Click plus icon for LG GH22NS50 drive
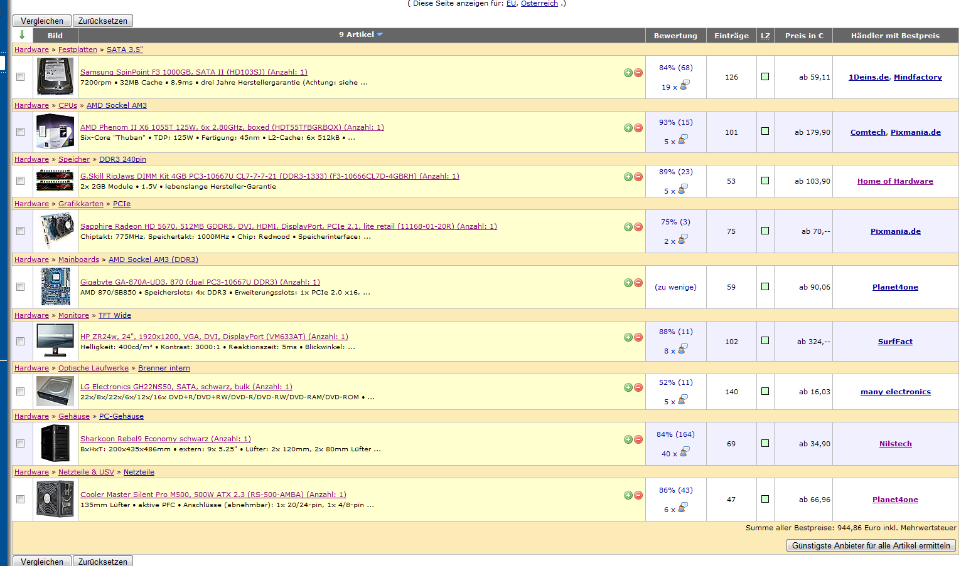 coord(628,387)
